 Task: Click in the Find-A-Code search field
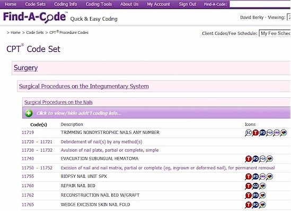point(260,4)
